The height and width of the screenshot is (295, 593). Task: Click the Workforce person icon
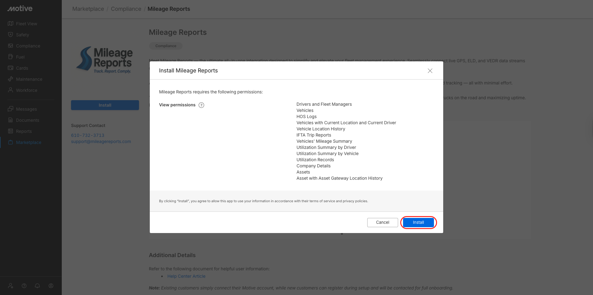click(x=11, y=90)
